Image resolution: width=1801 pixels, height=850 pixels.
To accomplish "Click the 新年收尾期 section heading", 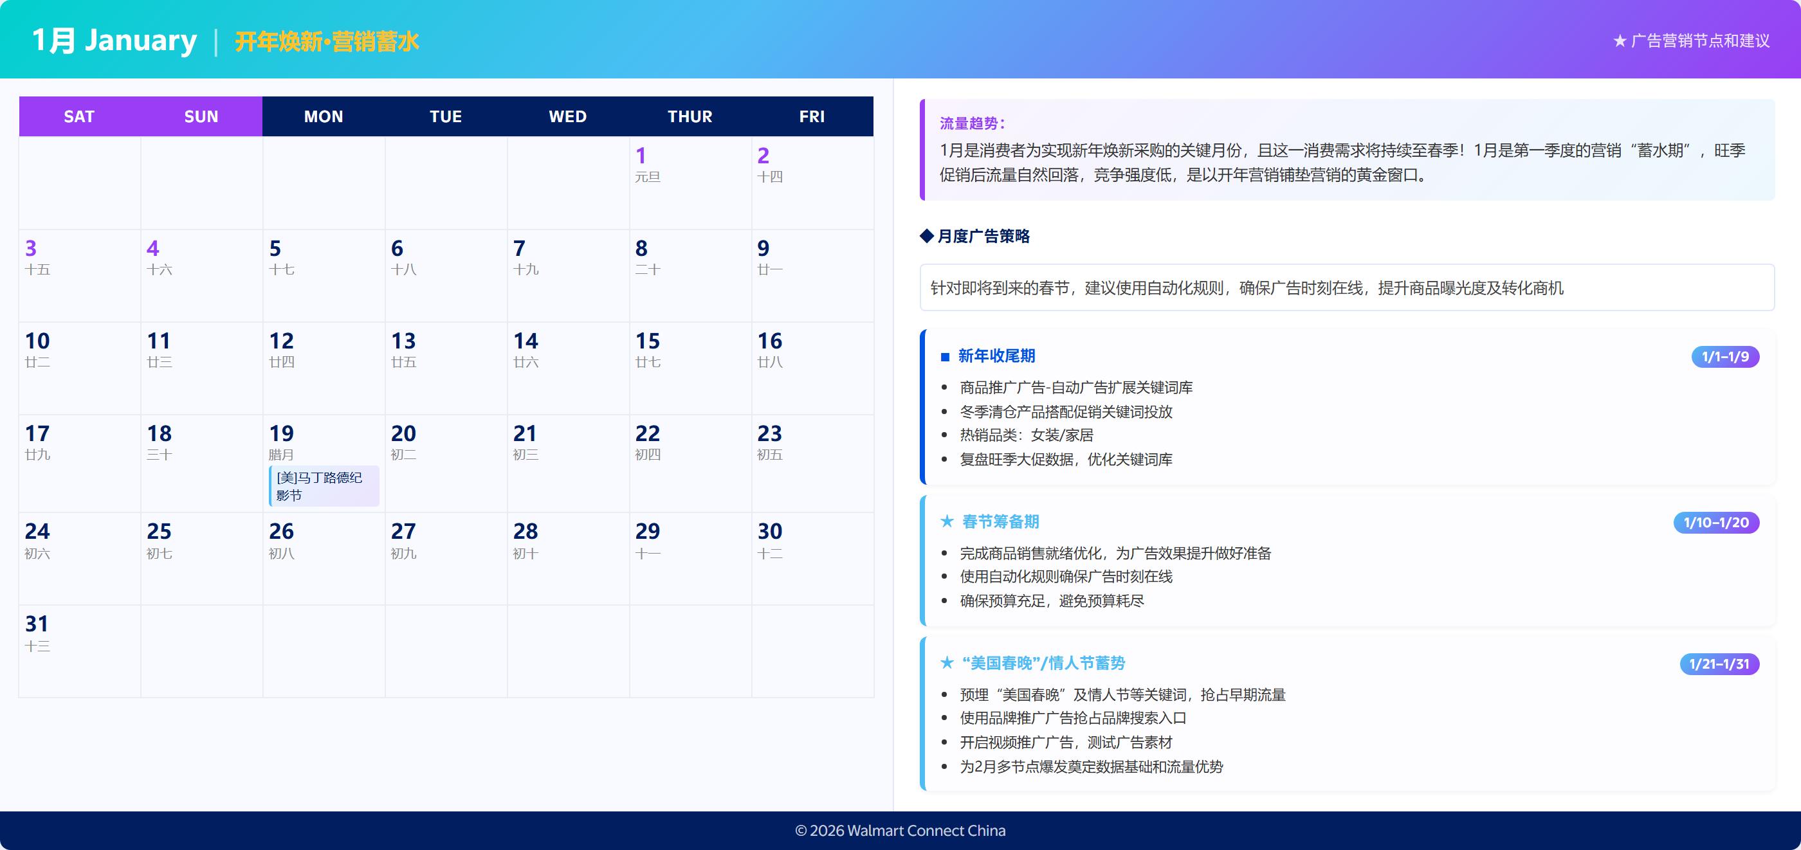I will 997,356.
